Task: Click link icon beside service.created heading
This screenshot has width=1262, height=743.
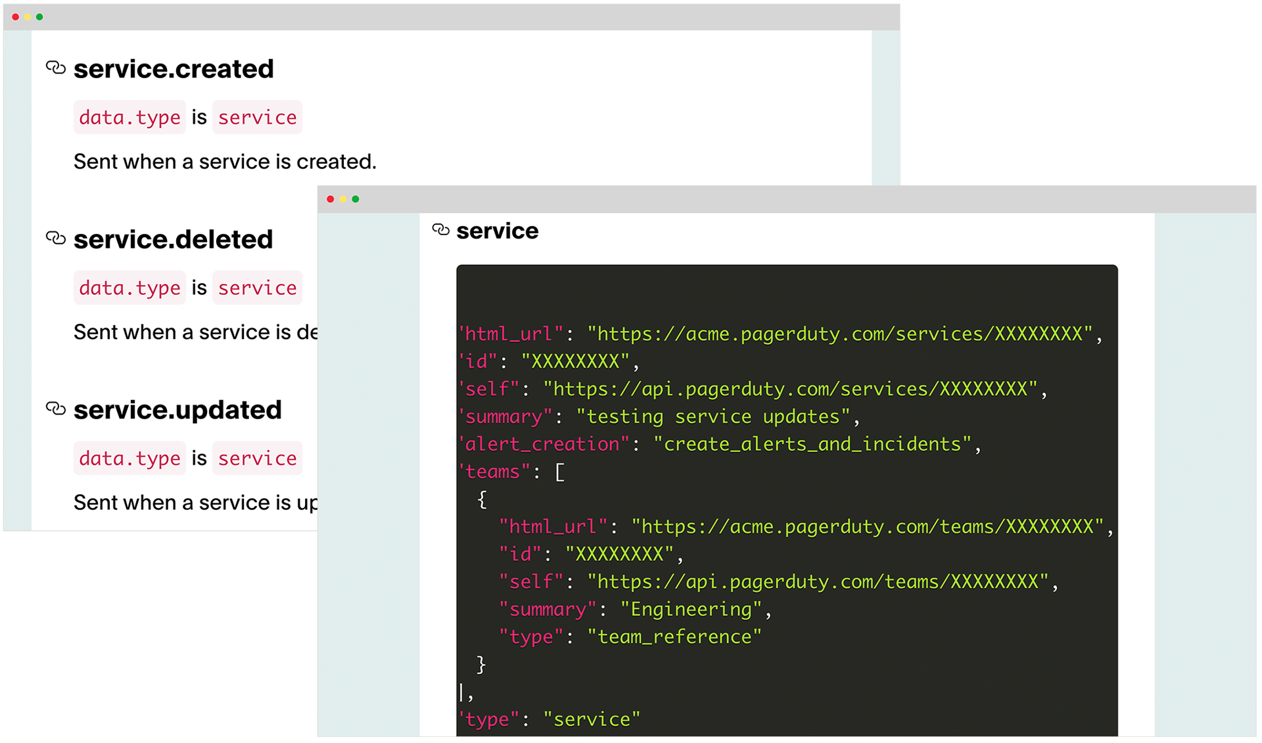Action: click(x=56, y=68)
